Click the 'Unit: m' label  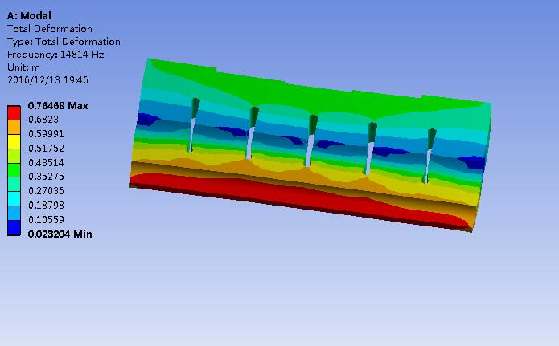click(x=23, y=67)
